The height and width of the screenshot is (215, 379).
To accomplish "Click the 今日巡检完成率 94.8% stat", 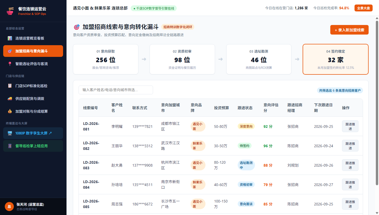I will click(x=331, y=8).
